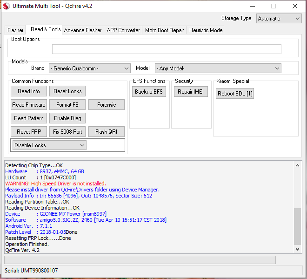Run Reset FRP

click(x=29, y=131)
